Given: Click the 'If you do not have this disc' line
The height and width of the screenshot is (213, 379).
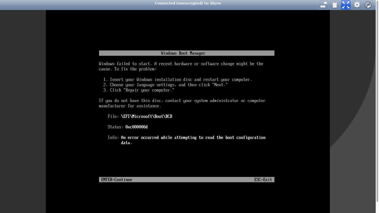Looking at the screenshot, I should click(182, 101).
